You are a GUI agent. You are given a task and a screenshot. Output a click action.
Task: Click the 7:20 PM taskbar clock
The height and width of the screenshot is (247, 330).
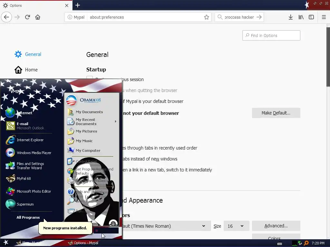[318, 243]
